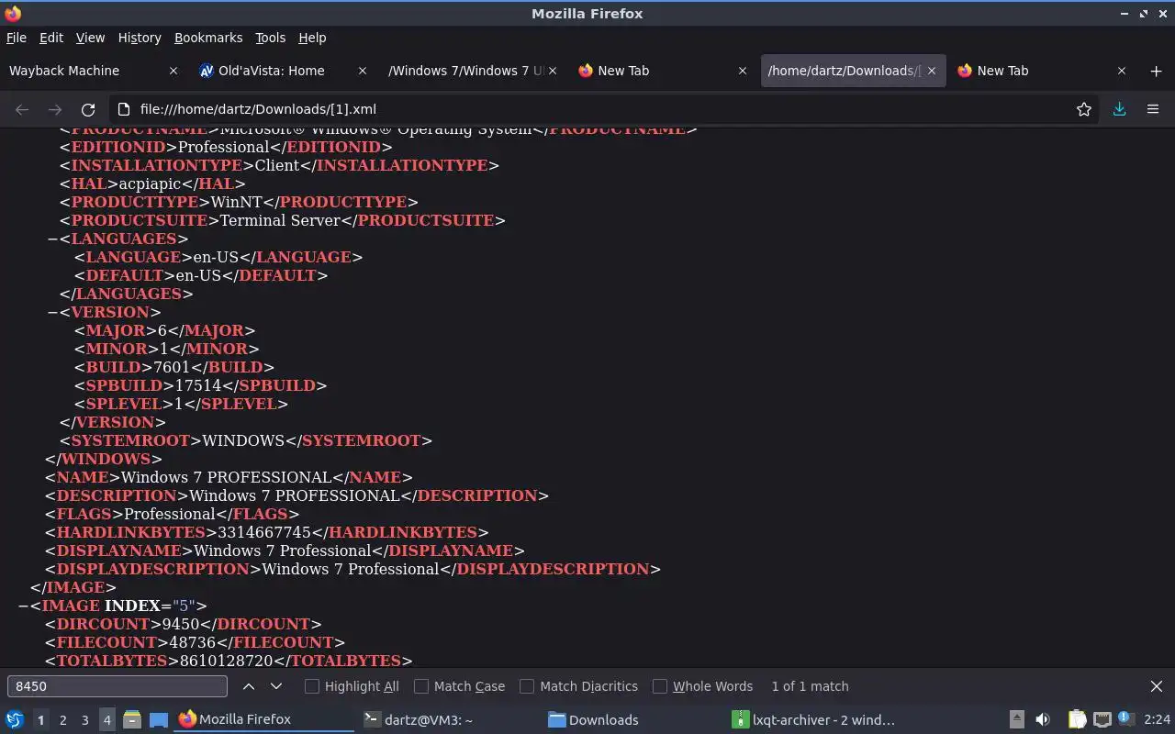Close the find bar
The height and width of the screenshot is (734, 1175).
click(1157, 686)
